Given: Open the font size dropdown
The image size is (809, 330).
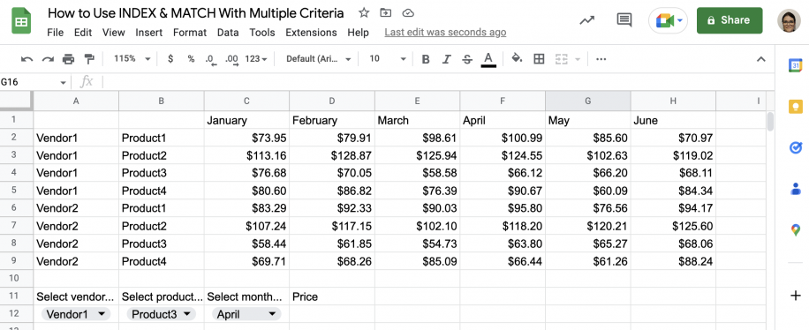Looking at the screenshot, I should pyautogui.click(x=388, y=59).
